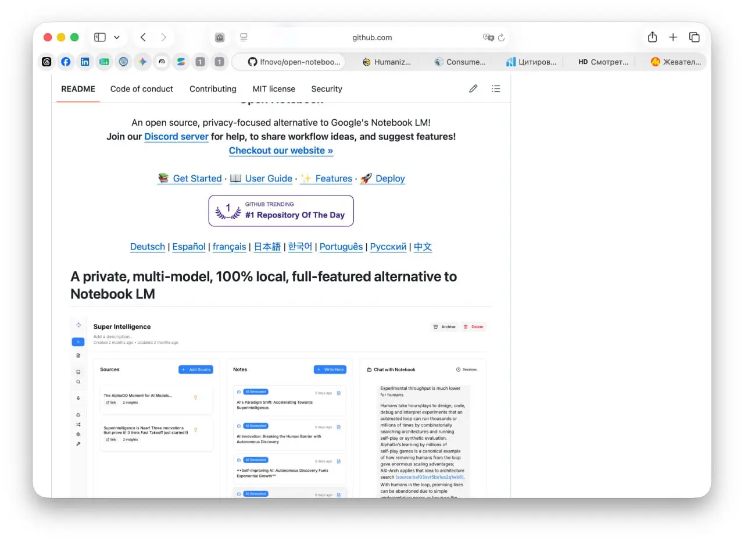Translate the page via address bar icon

(488, 37)
